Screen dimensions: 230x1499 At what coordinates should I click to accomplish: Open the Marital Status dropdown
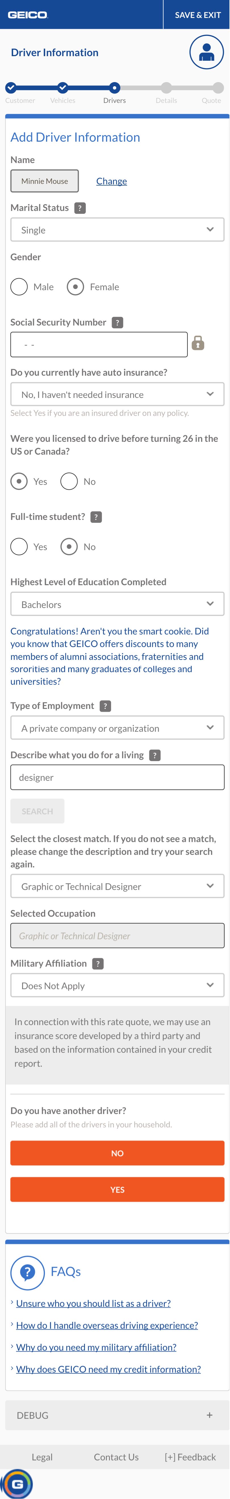(x=117, y=230)
